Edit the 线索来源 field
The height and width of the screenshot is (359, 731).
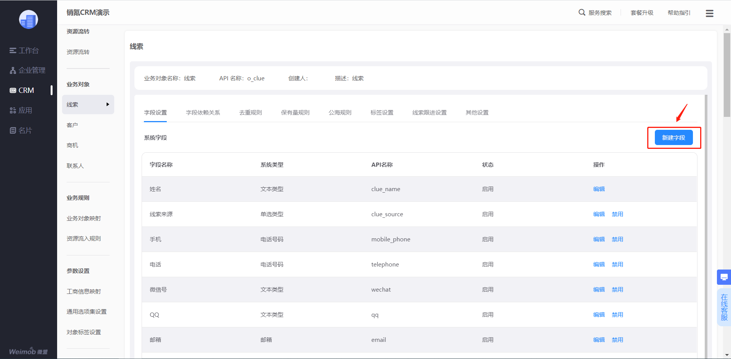tap(599, 214)
